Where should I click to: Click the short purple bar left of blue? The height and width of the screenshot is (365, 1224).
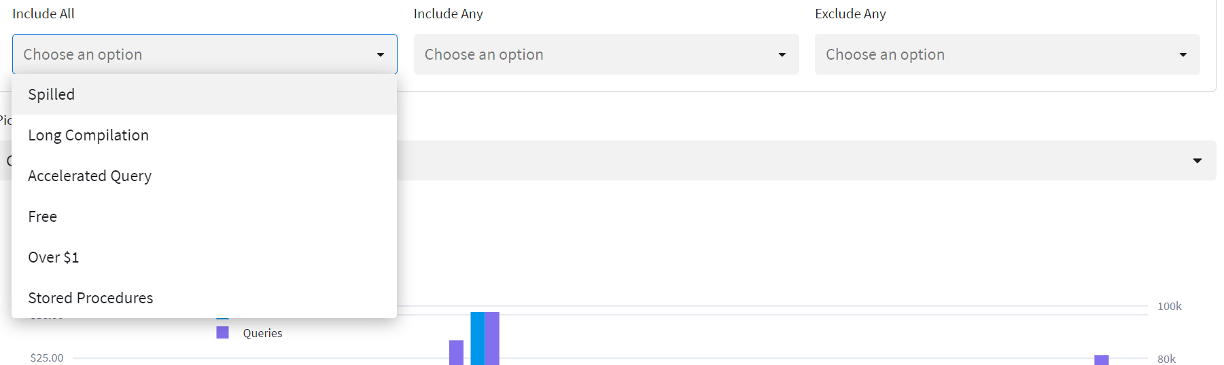tap(456, 353)
